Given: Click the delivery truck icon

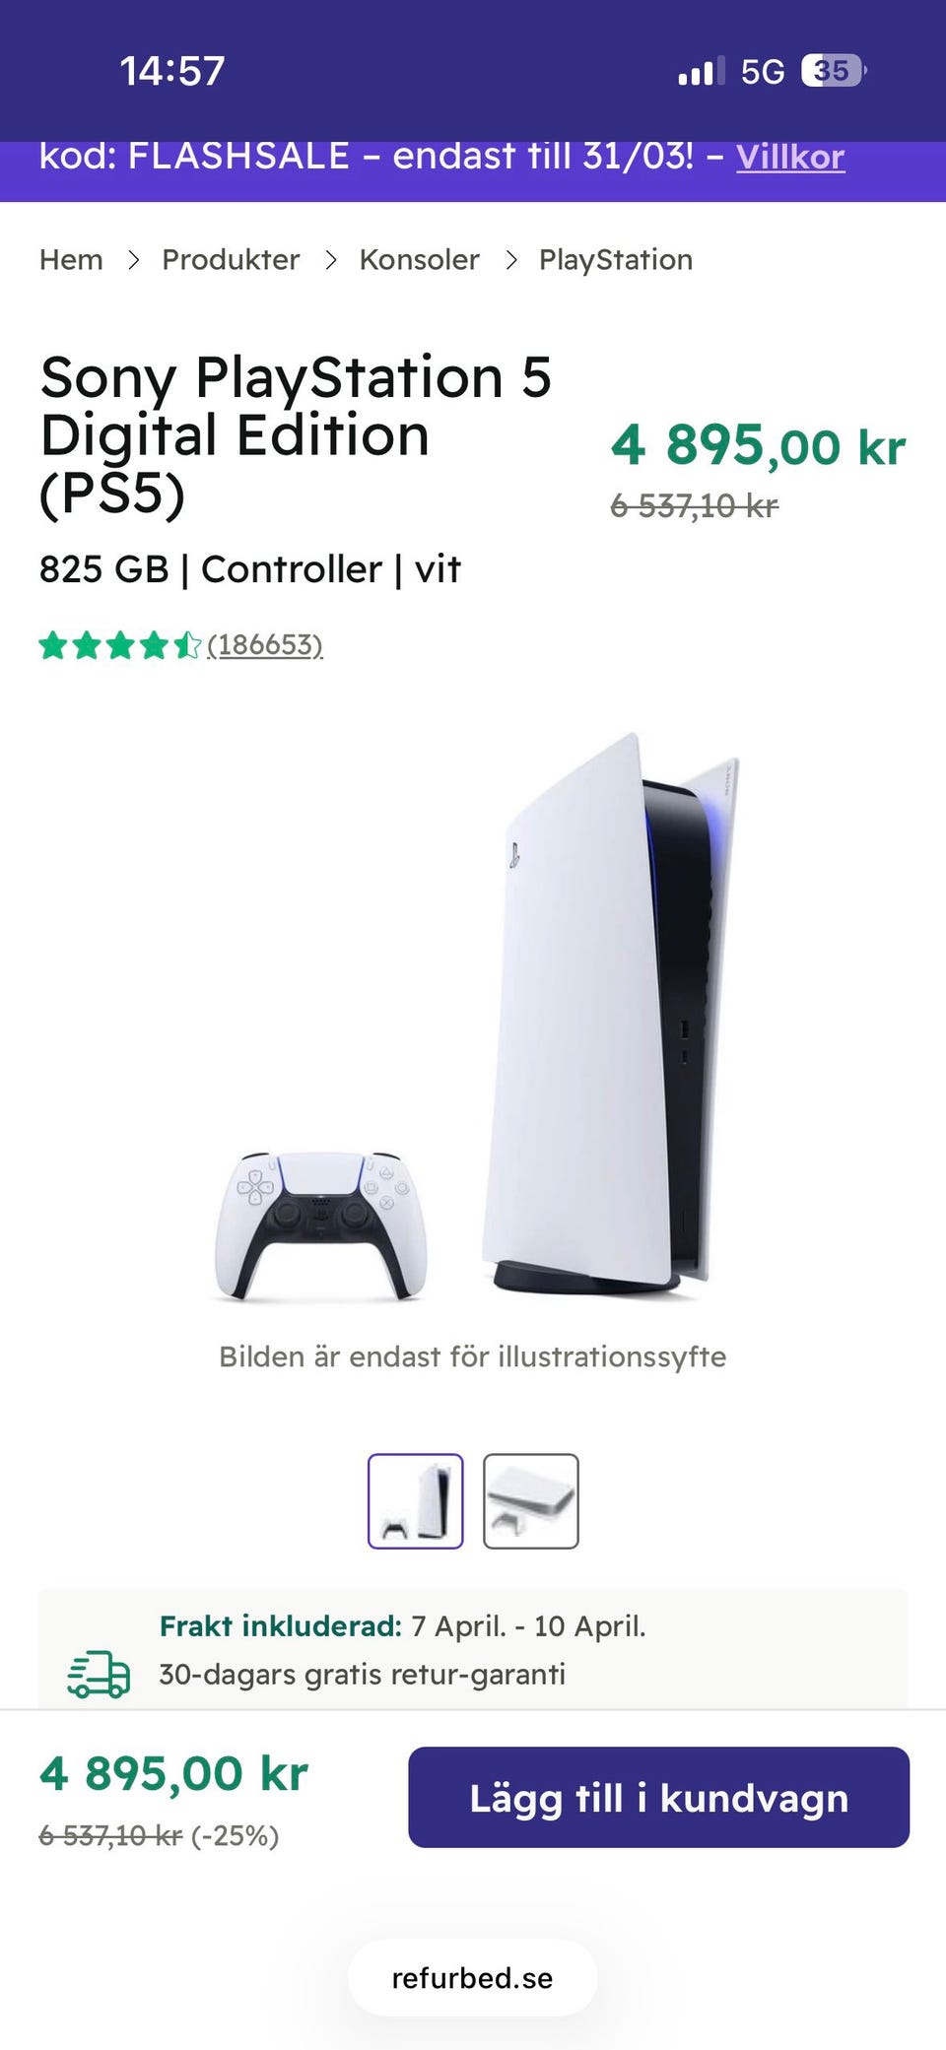Looking at the screenshot, I should point(99,1675).
